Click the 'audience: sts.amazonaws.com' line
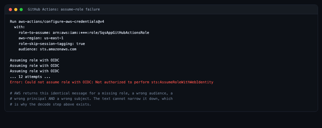The height and width of the screenshot is (128, 322). (x=48, y=49)
